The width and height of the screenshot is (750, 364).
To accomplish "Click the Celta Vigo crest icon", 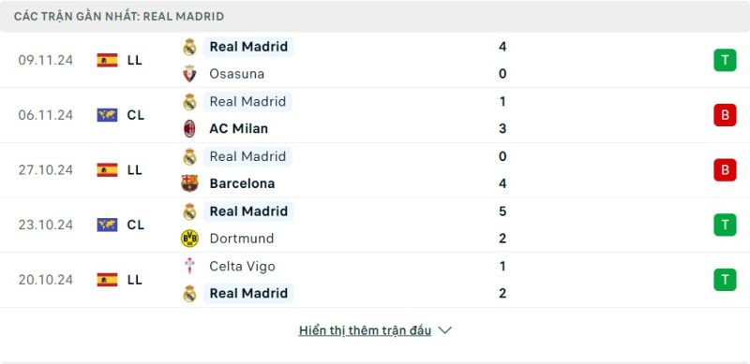I will 190,266.
